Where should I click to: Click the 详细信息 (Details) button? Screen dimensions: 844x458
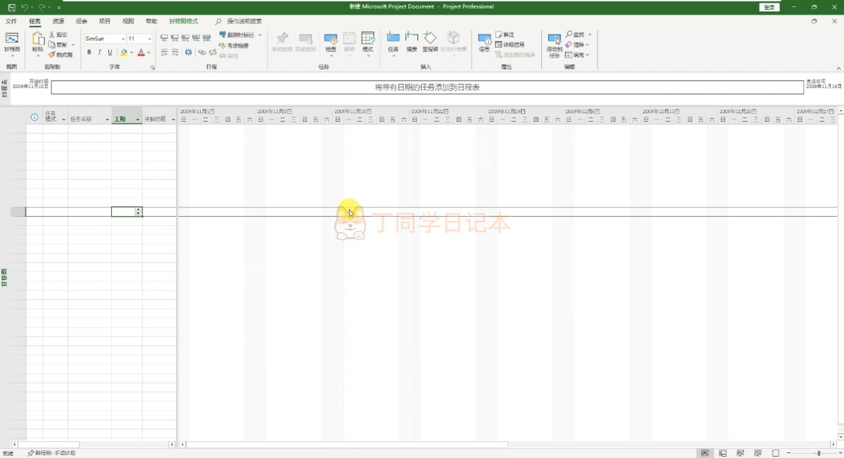510,44
